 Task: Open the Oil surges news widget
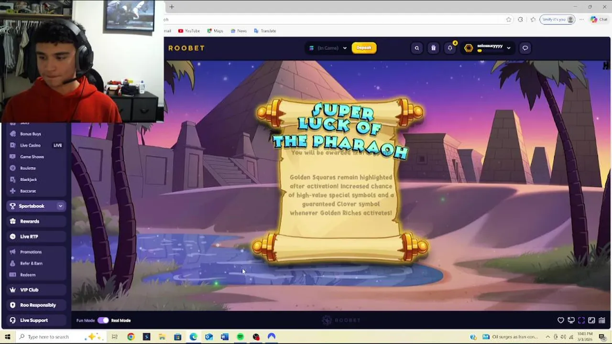[510, 337]
